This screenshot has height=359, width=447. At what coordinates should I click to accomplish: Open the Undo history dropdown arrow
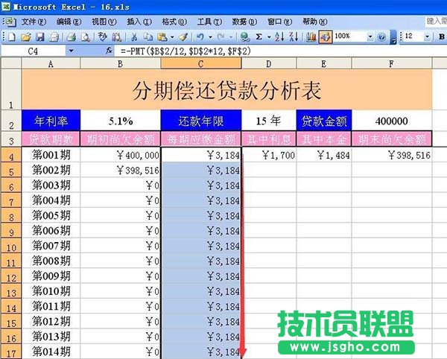(210, 36)
